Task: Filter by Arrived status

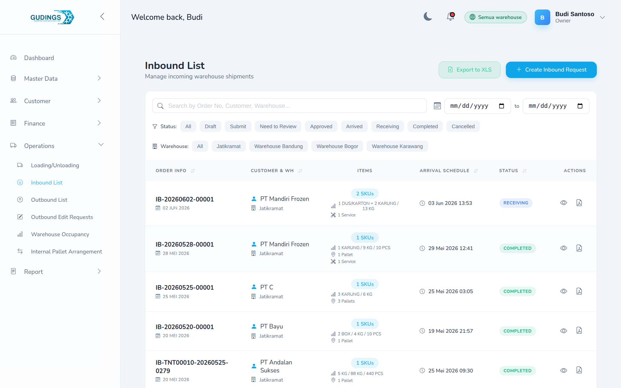Action: (354, 126)
